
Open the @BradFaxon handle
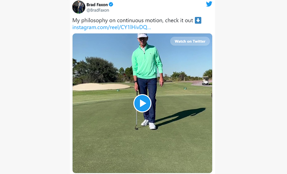pyautogui.click(x=98, y=10)
